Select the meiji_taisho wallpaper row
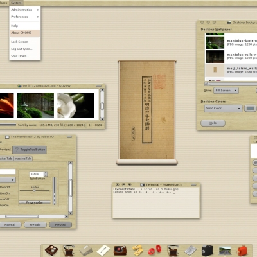 pyautogui.click(x=231, y=70)
